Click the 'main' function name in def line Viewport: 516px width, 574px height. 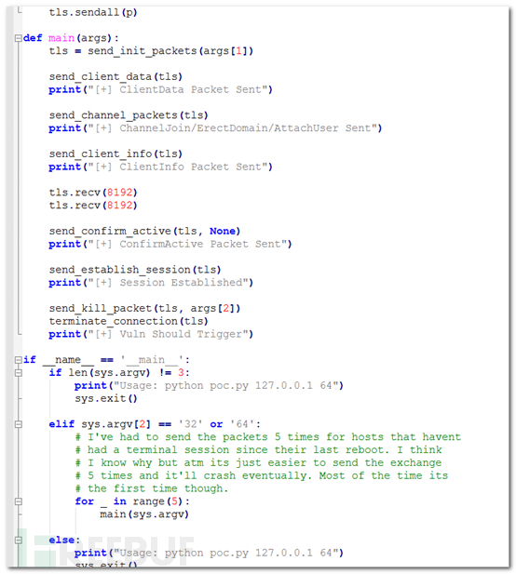pyautogui.click(x=61, y=38)
